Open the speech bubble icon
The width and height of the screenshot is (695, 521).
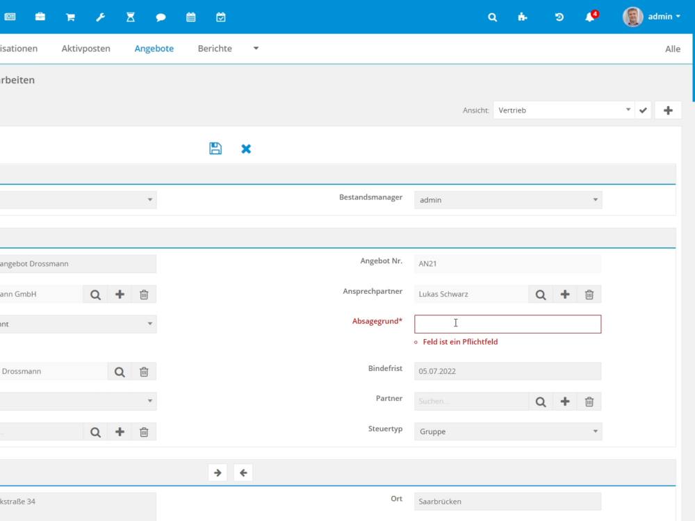tap(161, 17)
